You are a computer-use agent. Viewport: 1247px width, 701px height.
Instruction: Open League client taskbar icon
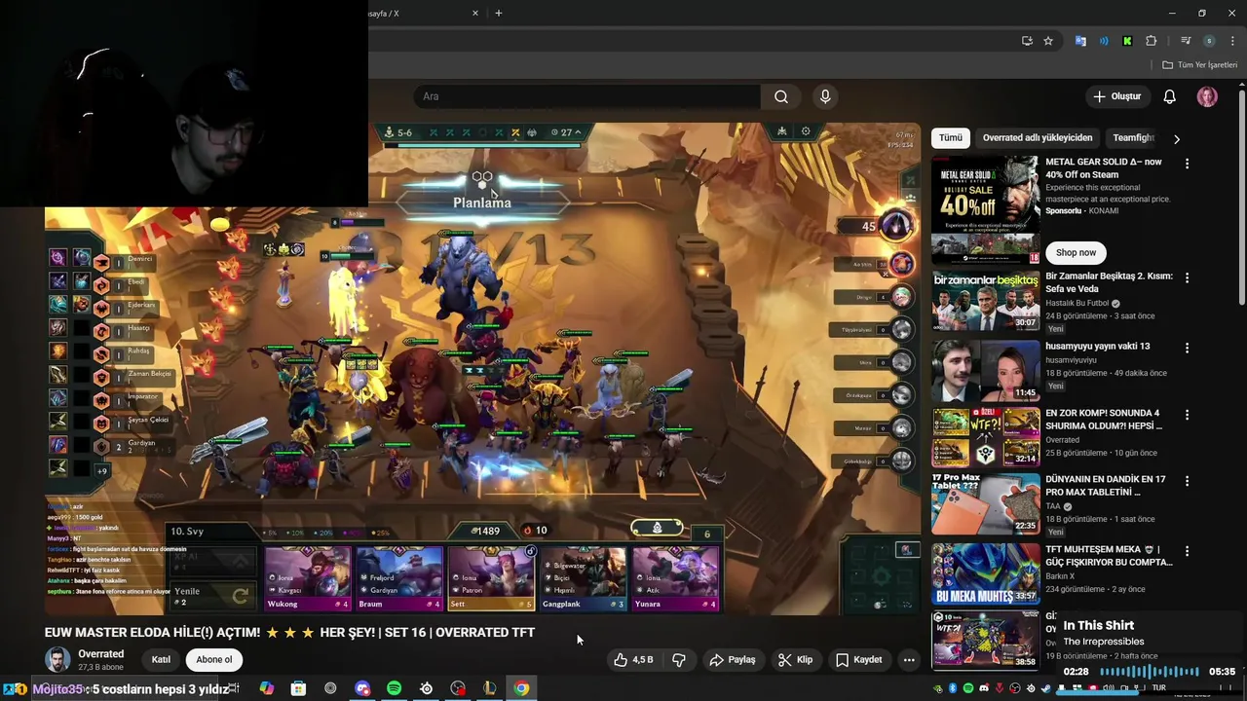point(490,688)
